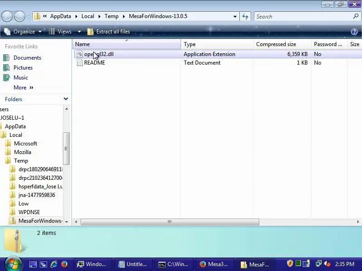Open the Organize menu
This screenshot has width=362, height=271.
pos(23,32)
